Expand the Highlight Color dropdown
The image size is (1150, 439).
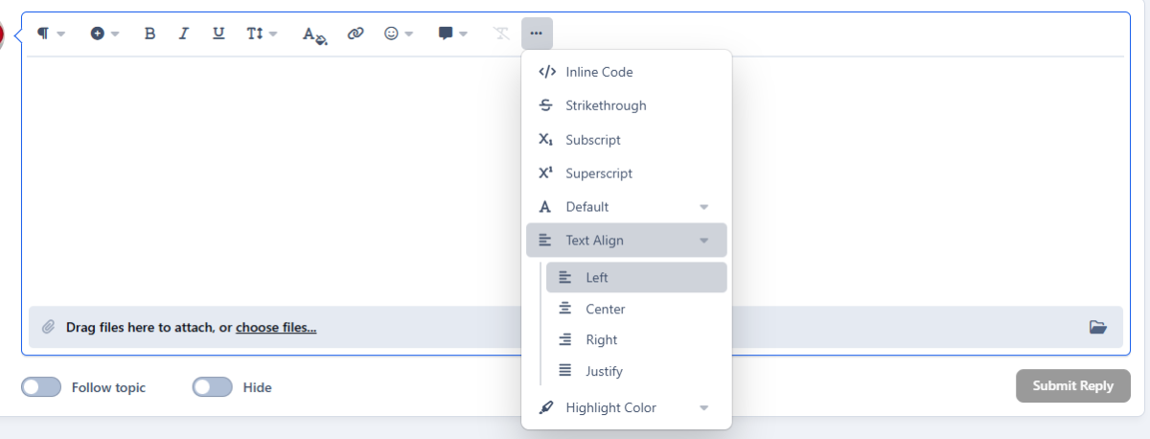pyautogui.click(x=627, y=407)
